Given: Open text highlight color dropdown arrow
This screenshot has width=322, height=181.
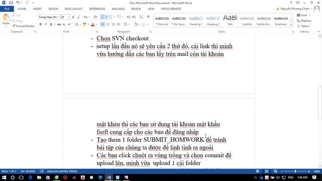Looking at the screenshot, I should (x=89, y=25).
